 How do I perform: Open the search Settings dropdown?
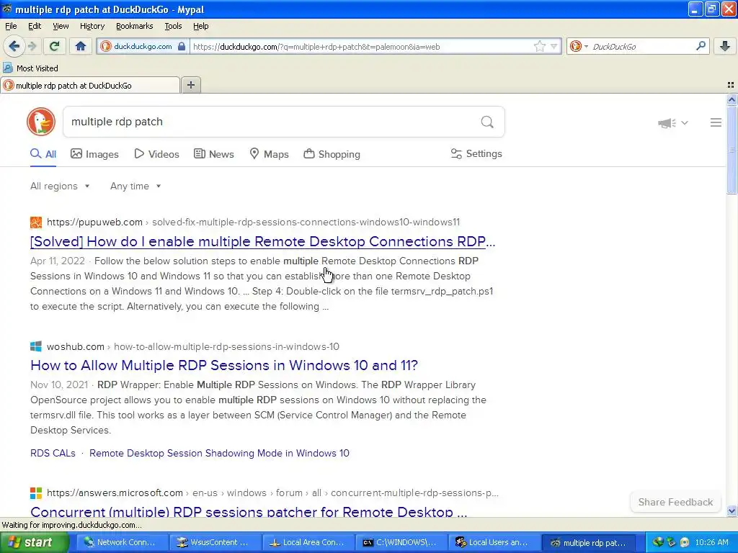click(x=476, y=154)
